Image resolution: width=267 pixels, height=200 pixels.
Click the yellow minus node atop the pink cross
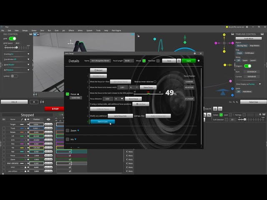click(224, 35)
